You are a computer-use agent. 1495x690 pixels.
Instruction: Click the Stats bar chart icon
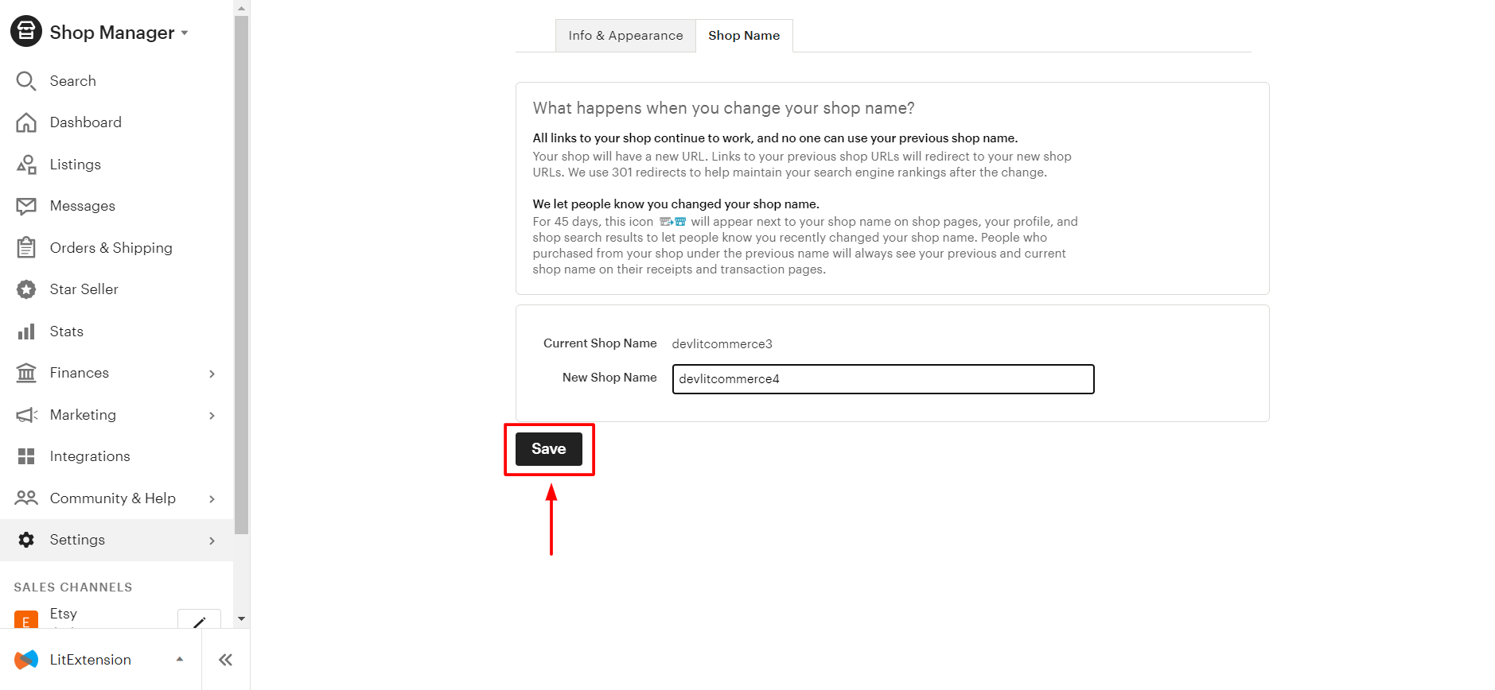pyautogui.click(x=26, y=331)
